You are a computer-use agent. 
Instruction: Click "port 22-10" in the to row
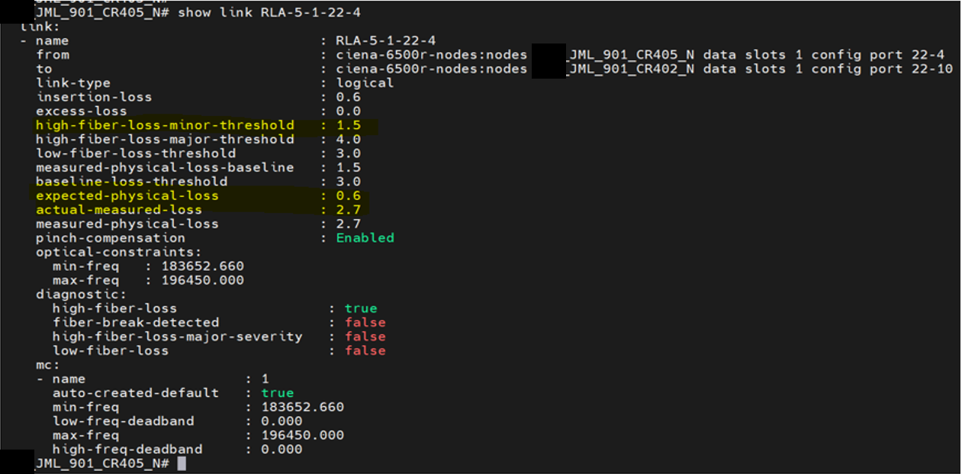[x=911, y=69]
